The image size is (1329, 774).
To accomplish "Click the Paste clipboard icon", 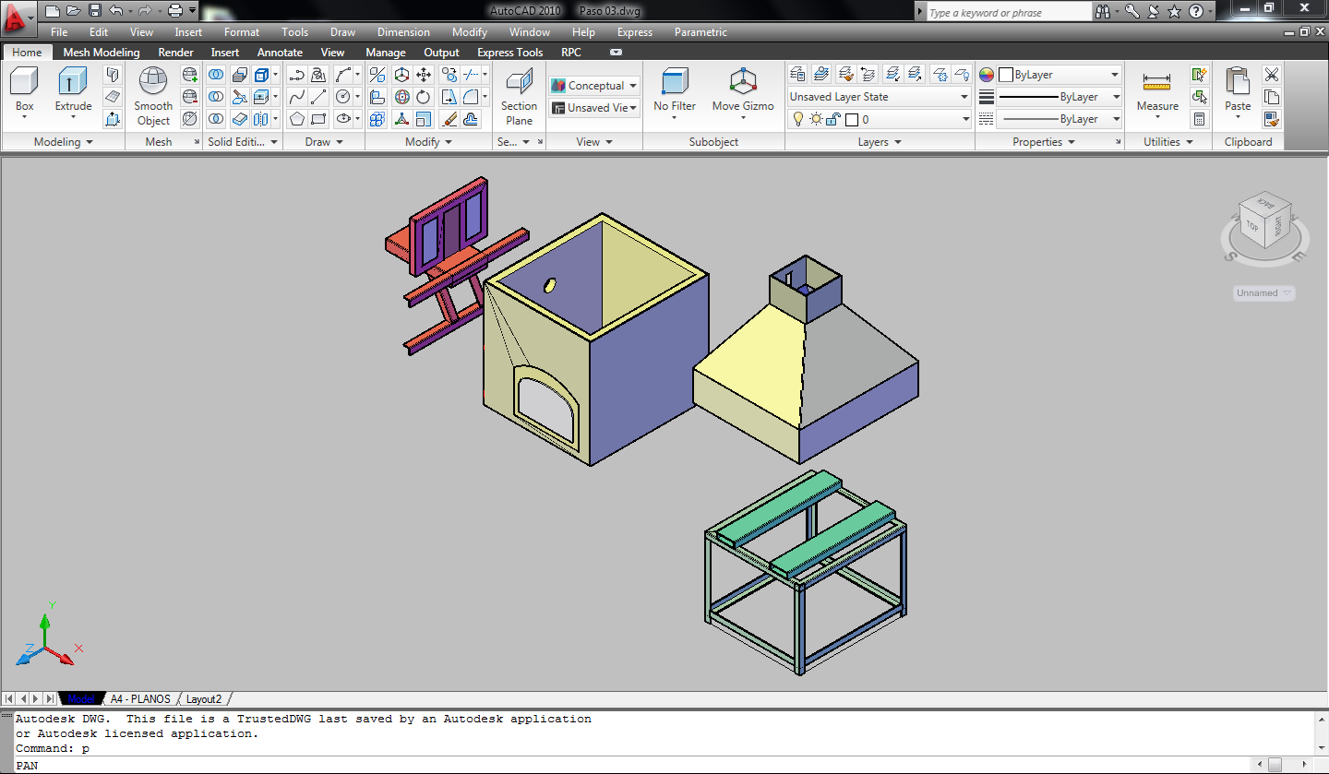I will click(x=1238, y=83).
